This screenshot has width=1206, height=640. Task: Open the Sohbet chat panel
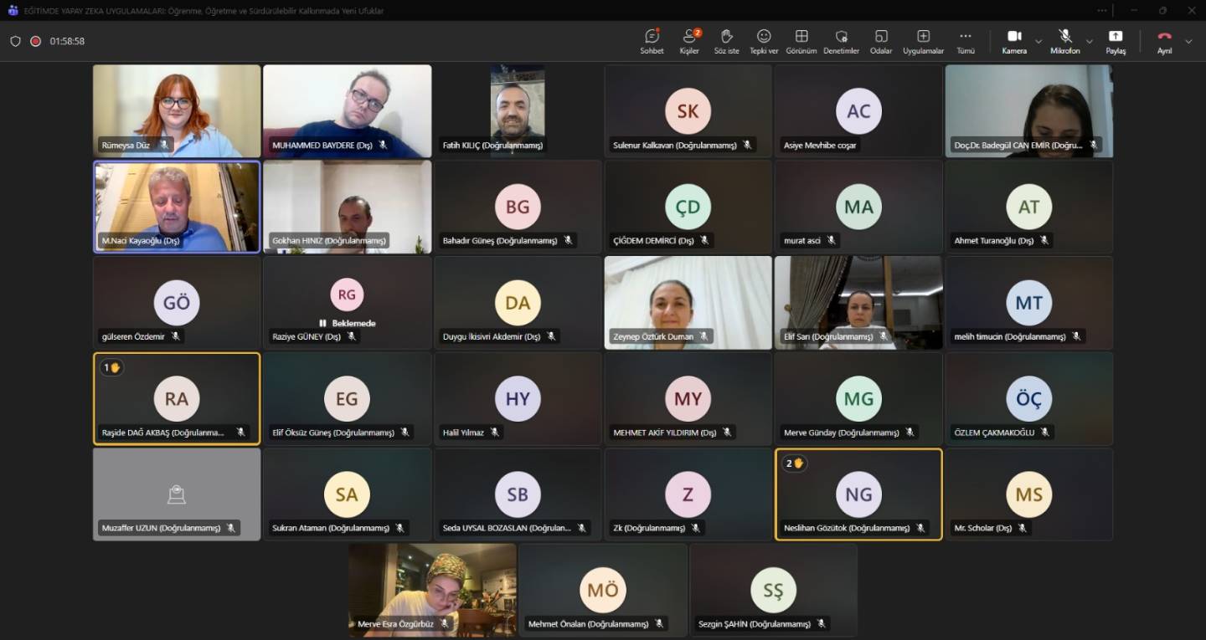(x=652, y=41)
